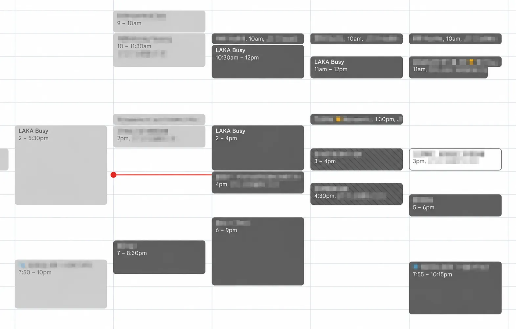The width and height of the screenshot is (516, 329).
Task: Open the 1:30pm event with orange marker
Action: click(x=356, y=119)
